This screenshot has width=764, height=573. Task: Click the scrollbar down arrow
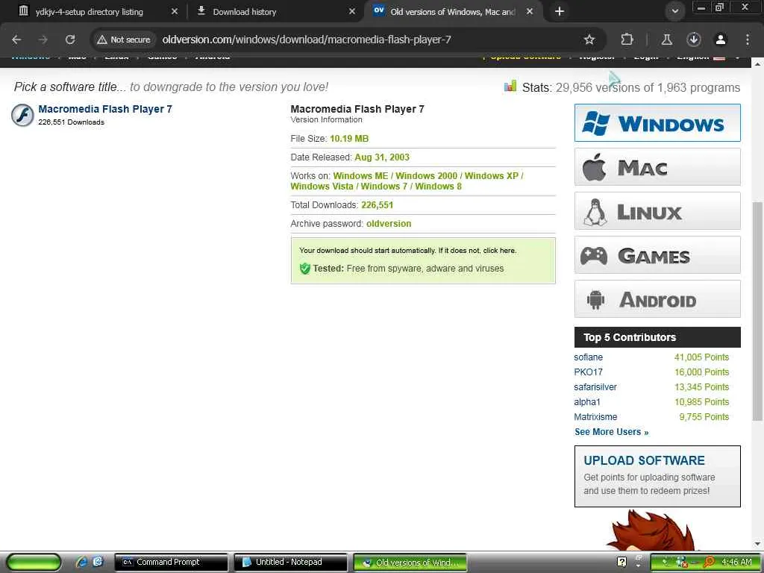pos(757,544)
